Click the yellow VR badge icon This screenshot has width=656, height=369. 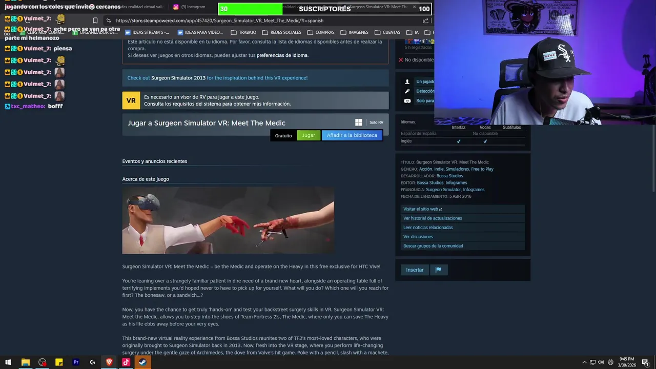click(131, 100)
